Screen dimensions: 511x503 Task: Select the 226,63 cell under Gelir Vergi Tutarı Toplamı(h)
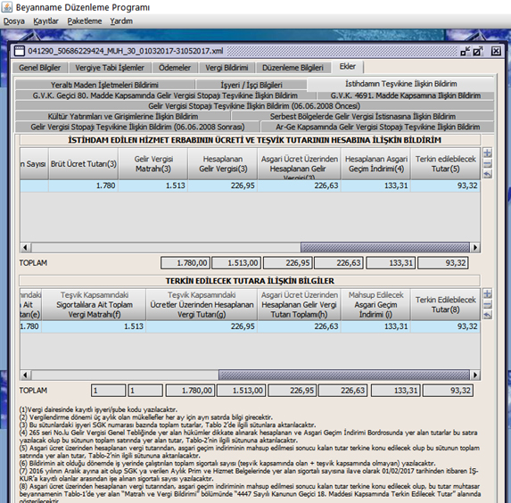(299, 326)
